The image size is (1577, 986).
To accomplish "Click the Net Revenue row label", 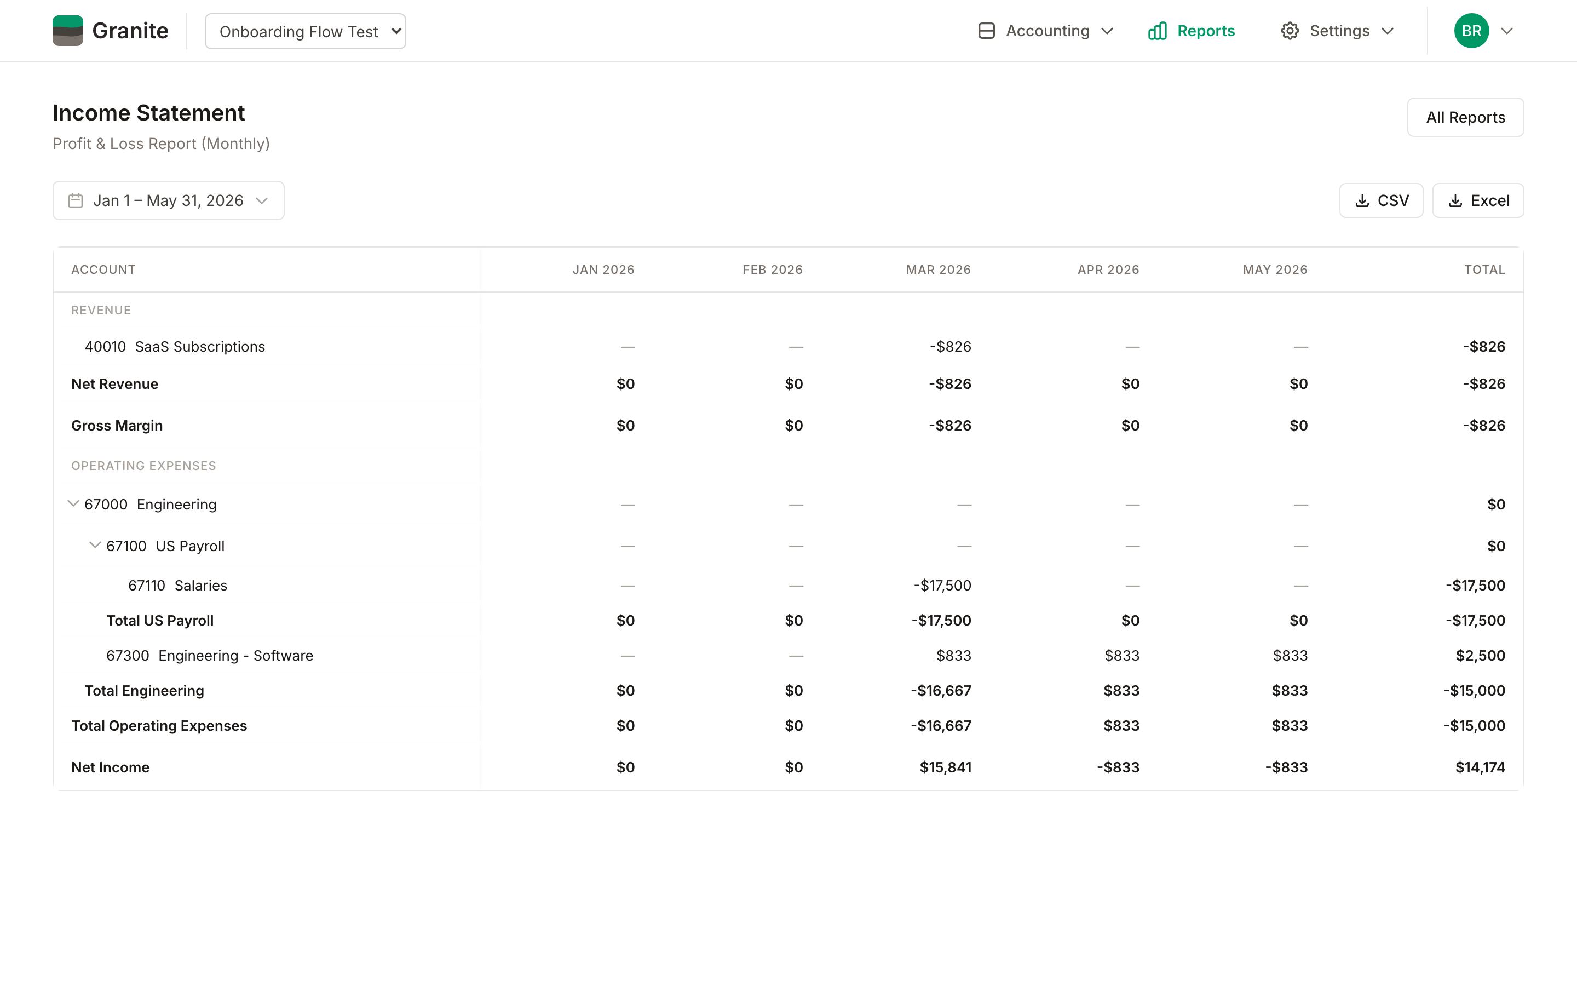I will coord(114,384).
